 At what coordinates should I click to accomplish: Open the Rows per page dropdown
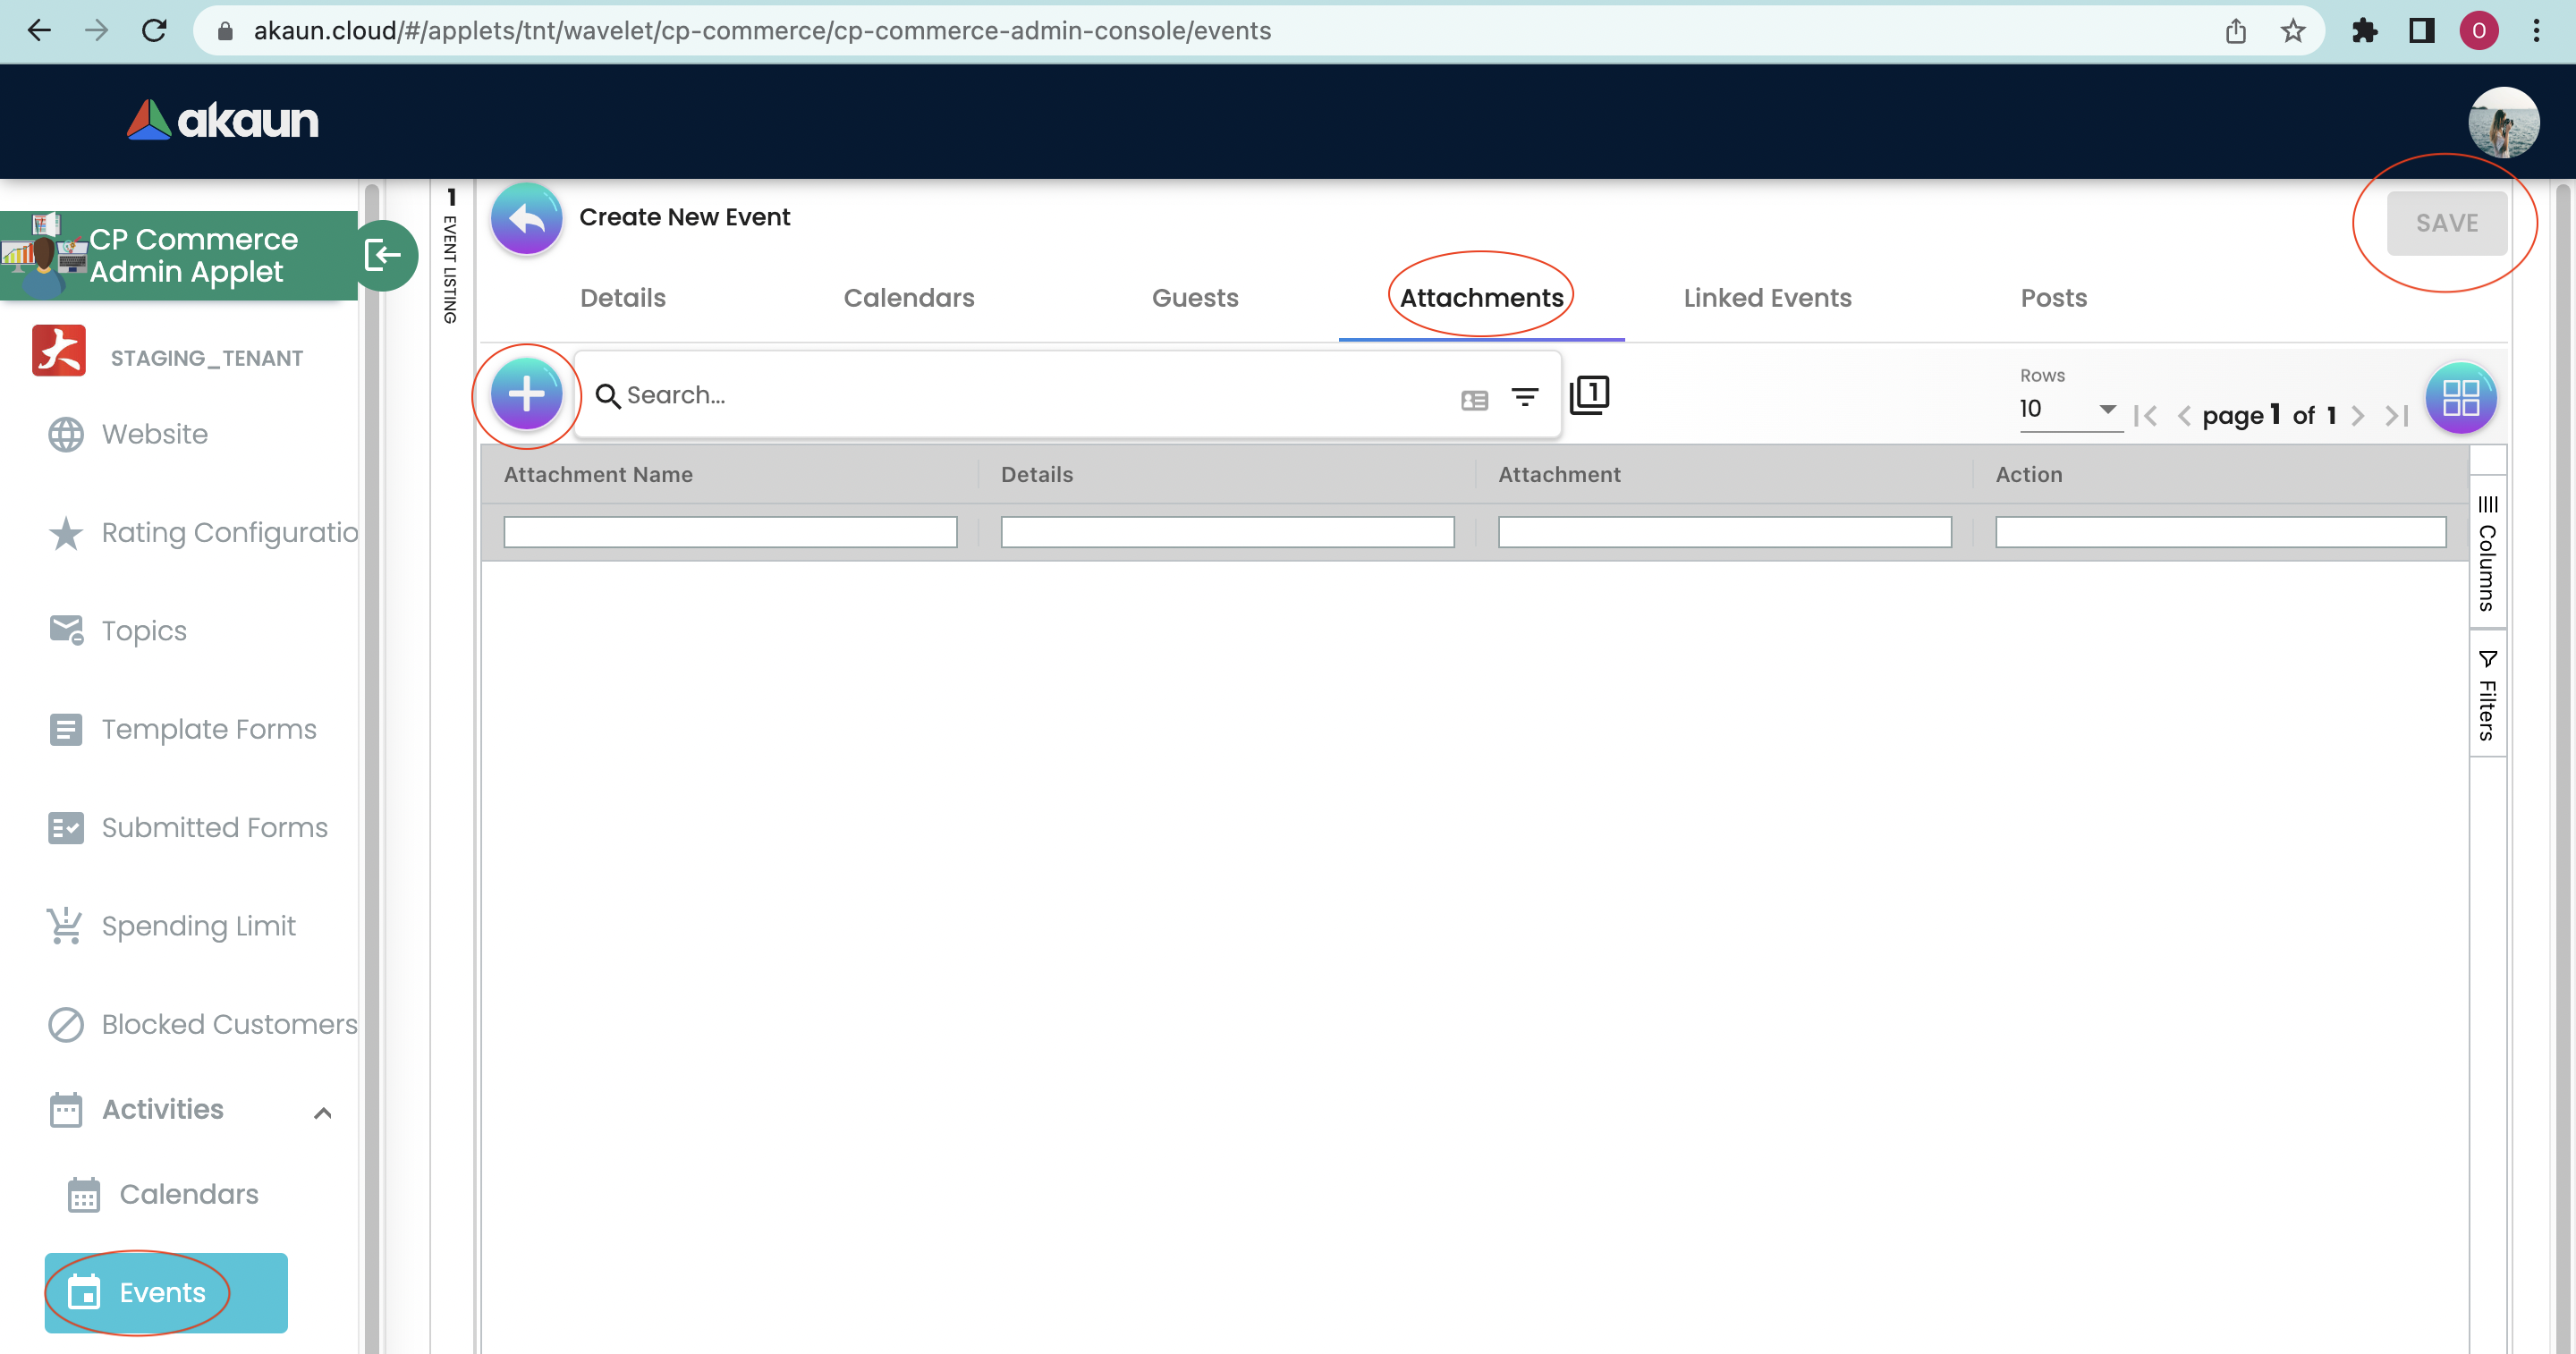click(2067, 409)
